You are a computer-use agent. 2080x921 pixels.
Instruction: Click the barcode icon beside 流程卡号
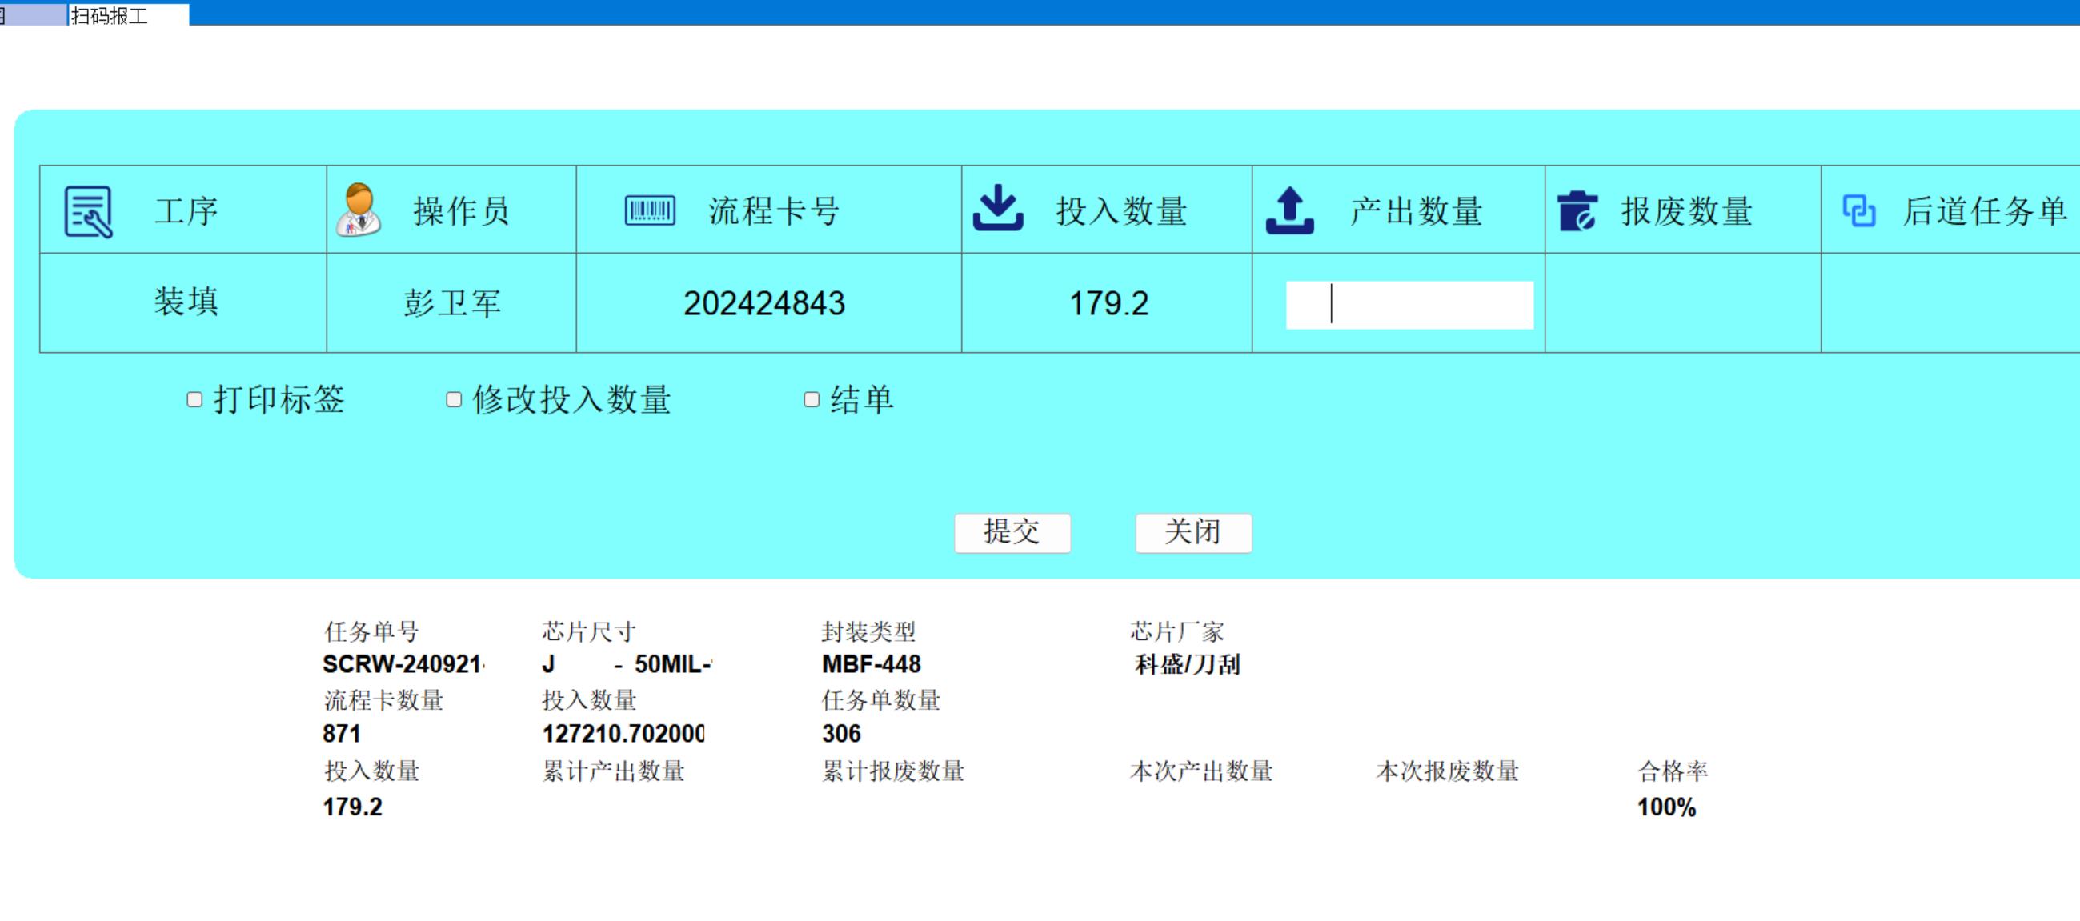(x=650, y=210)
